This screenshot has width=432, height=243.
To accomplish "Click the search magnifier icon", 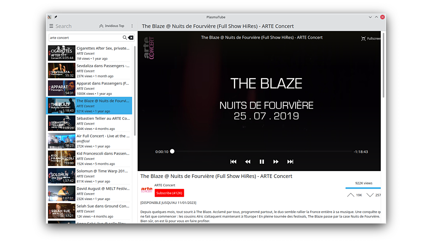I will 125,38.
